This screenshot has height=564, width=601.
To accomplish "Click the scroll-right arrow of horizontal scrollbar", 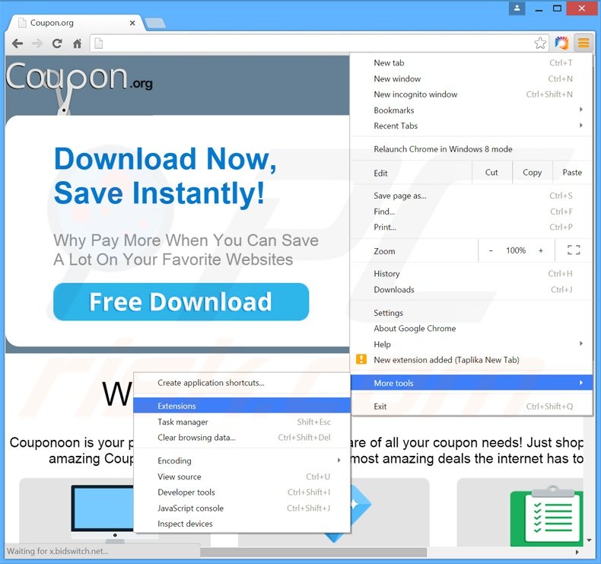I will pyautogui.click(x=577, y=552).
